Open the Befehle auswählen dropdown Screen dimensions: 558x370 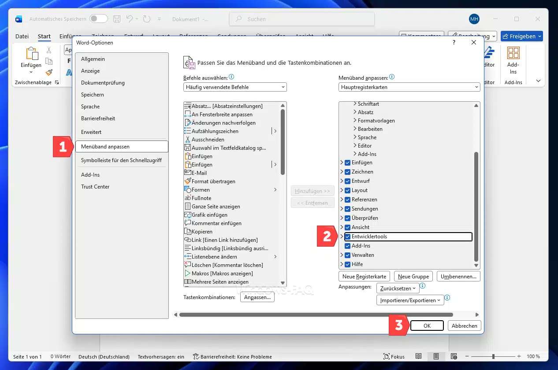pos(235,87)
